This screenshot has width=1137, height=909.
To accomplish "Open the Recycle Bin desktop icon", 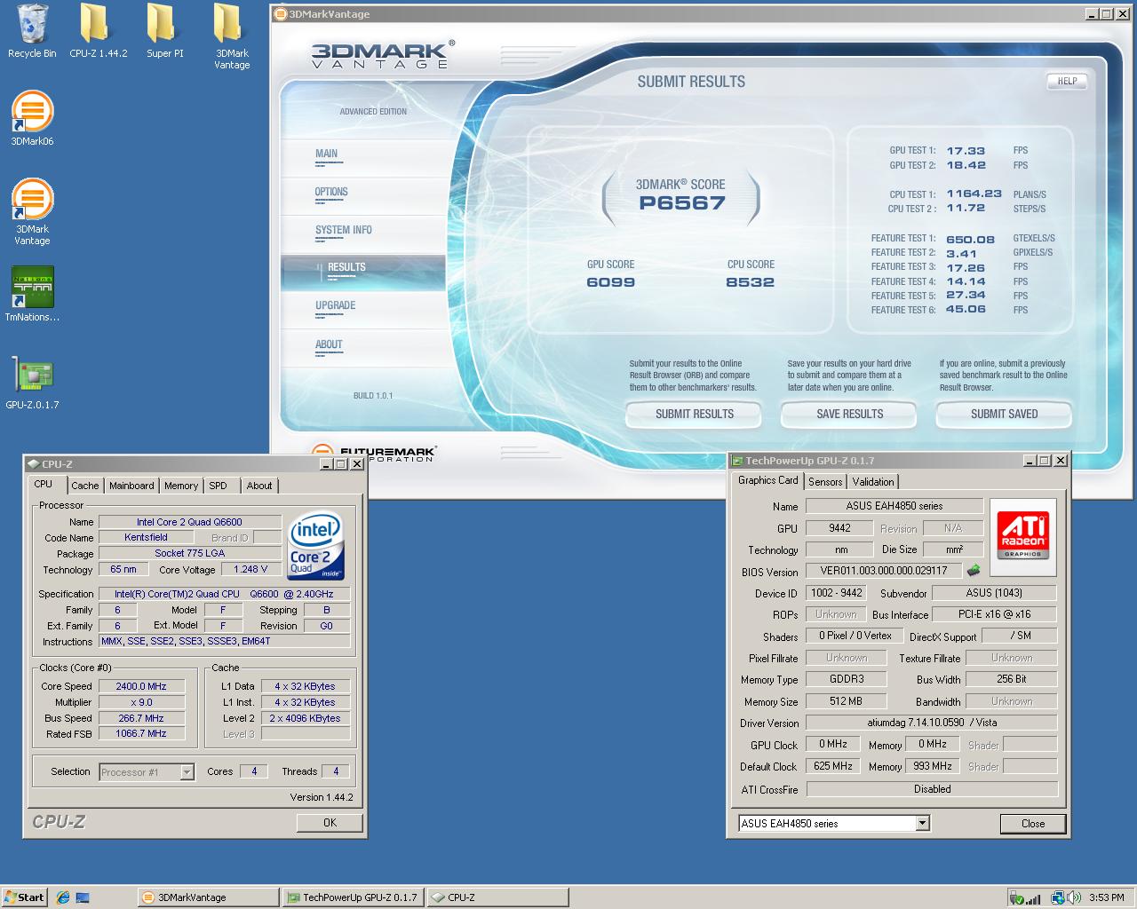I will click(x=32, y=31).
